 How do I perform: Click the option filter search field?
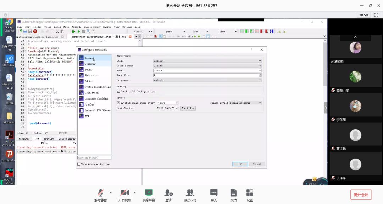94,157
